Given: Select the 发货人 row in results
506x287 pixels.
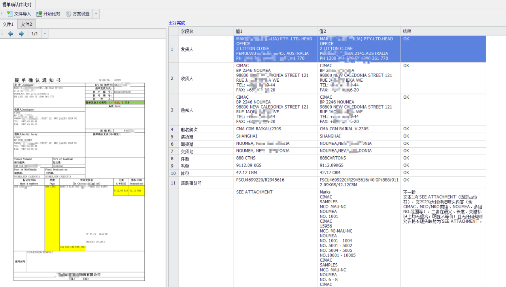Looking at the screenshot, I should point(327,49).
